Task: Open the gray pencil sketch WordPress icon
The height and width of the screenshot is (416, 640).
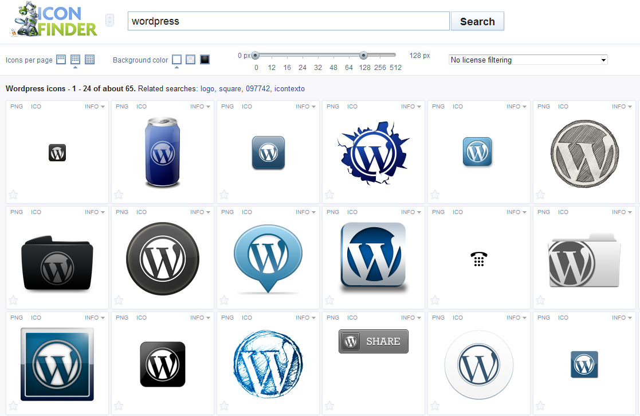Action: [x=584, y=153]
